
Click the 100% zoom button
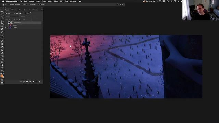click(x=25, y=4)
